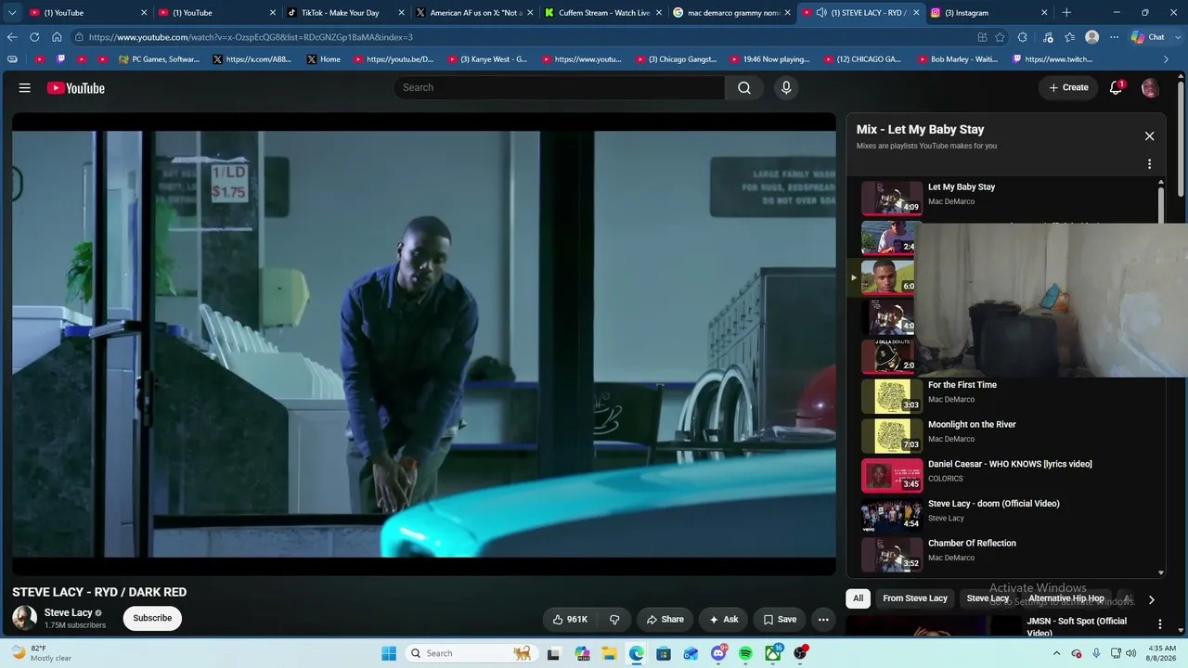Open the Steve Lacy channel avatar
The image size is (1188, 668).
(x=25, y=618)
